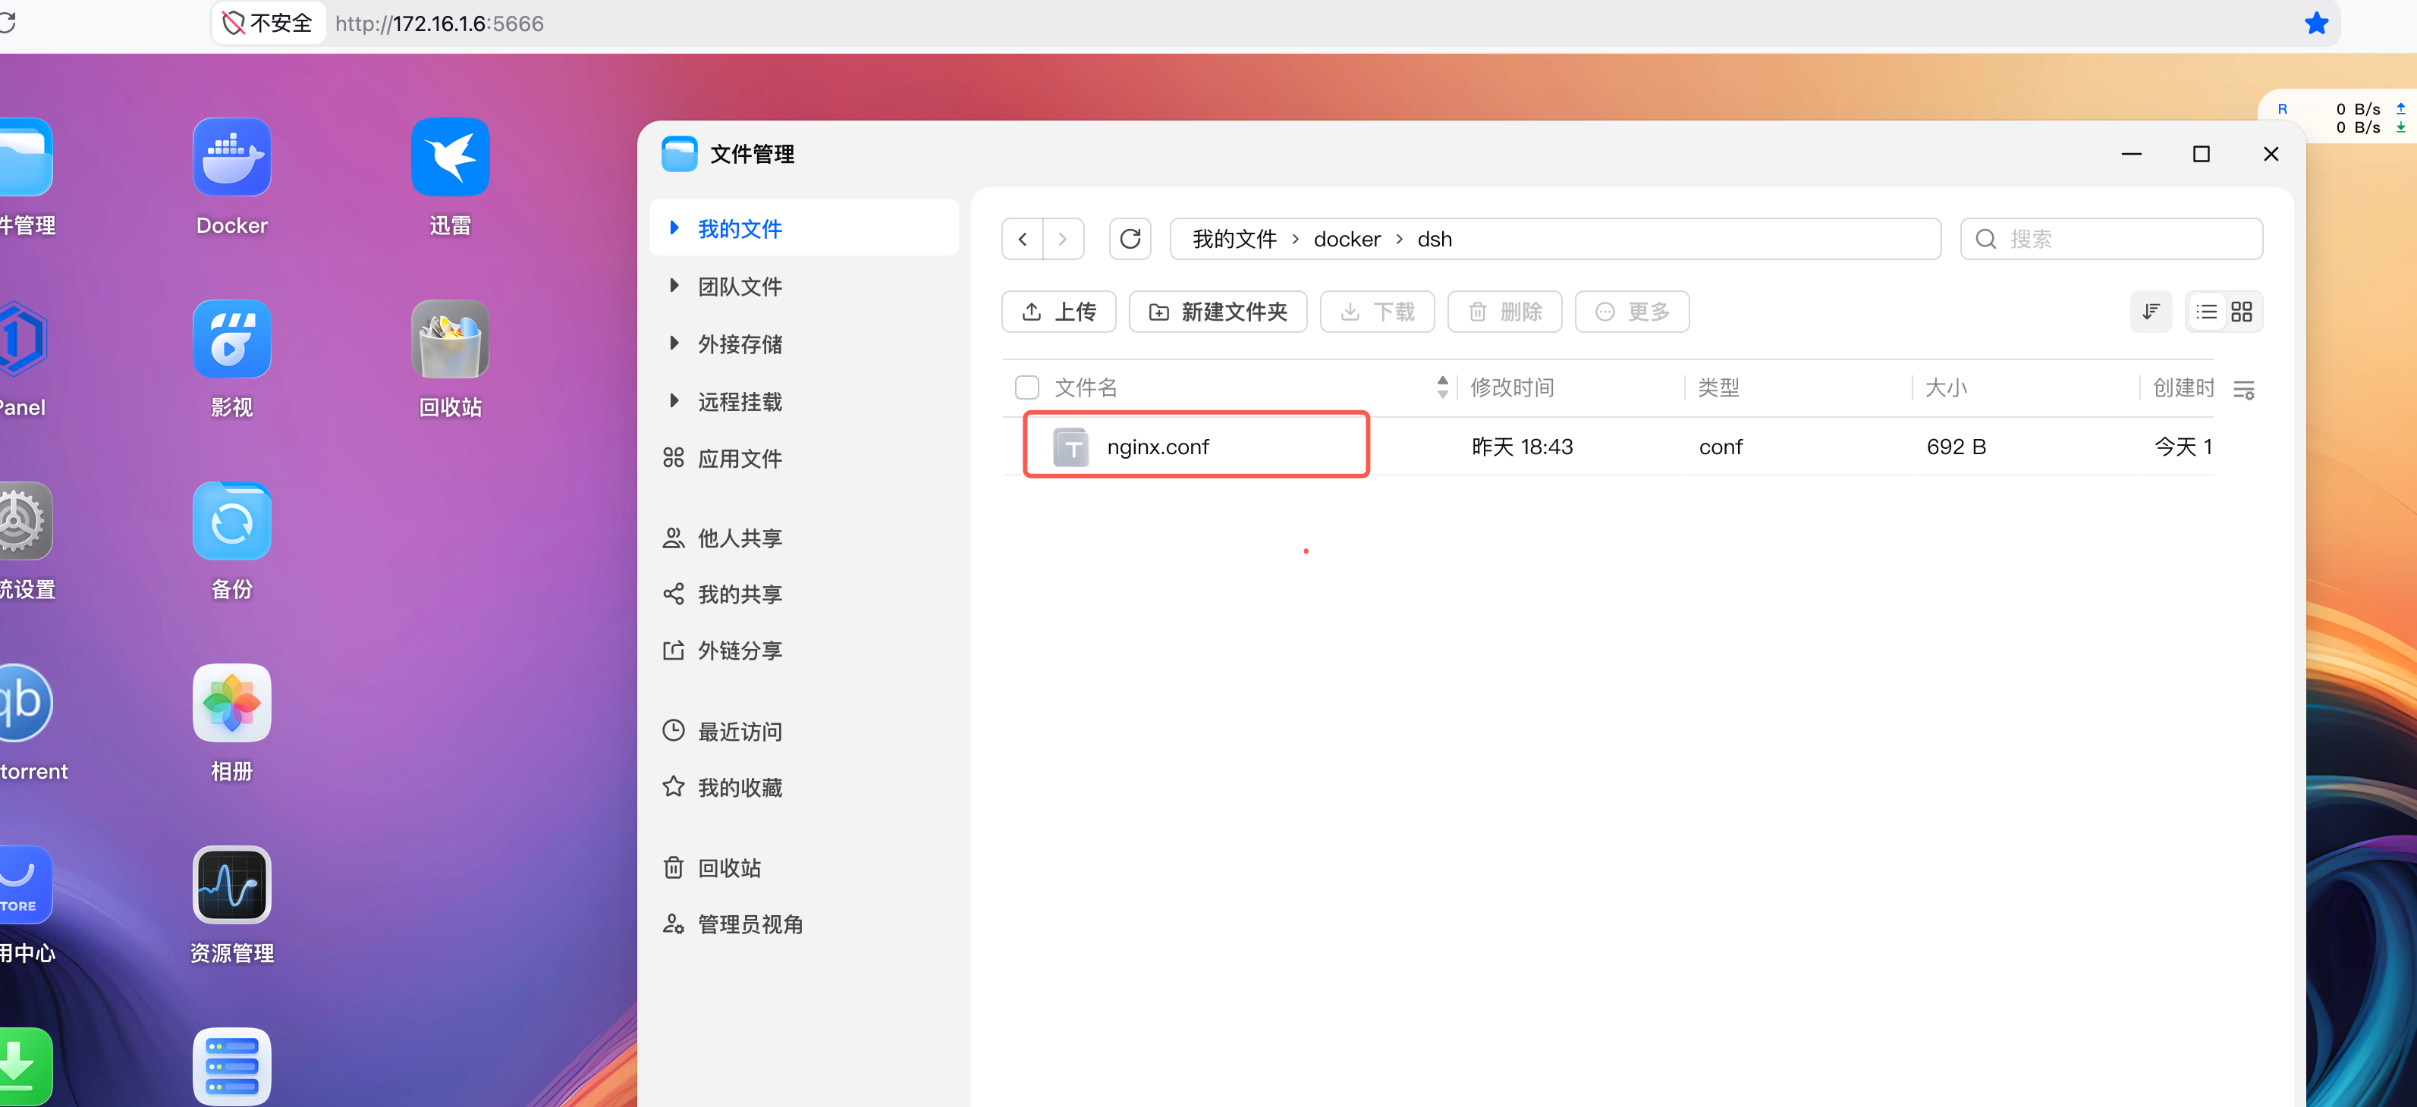Expand the 外接存储 tree node

[674, 343]
